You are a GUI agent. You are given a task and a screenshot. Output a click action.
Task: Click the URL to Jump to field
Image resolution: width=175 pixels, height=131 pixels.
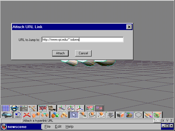coord(82,40)
